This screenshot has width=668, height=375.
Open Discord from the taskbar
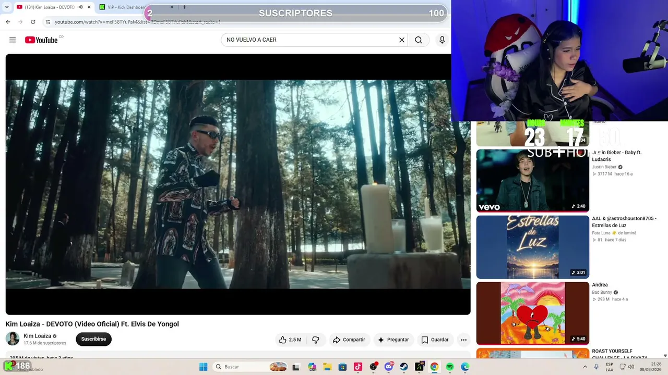pyautogui.click(x=388, y=367)
